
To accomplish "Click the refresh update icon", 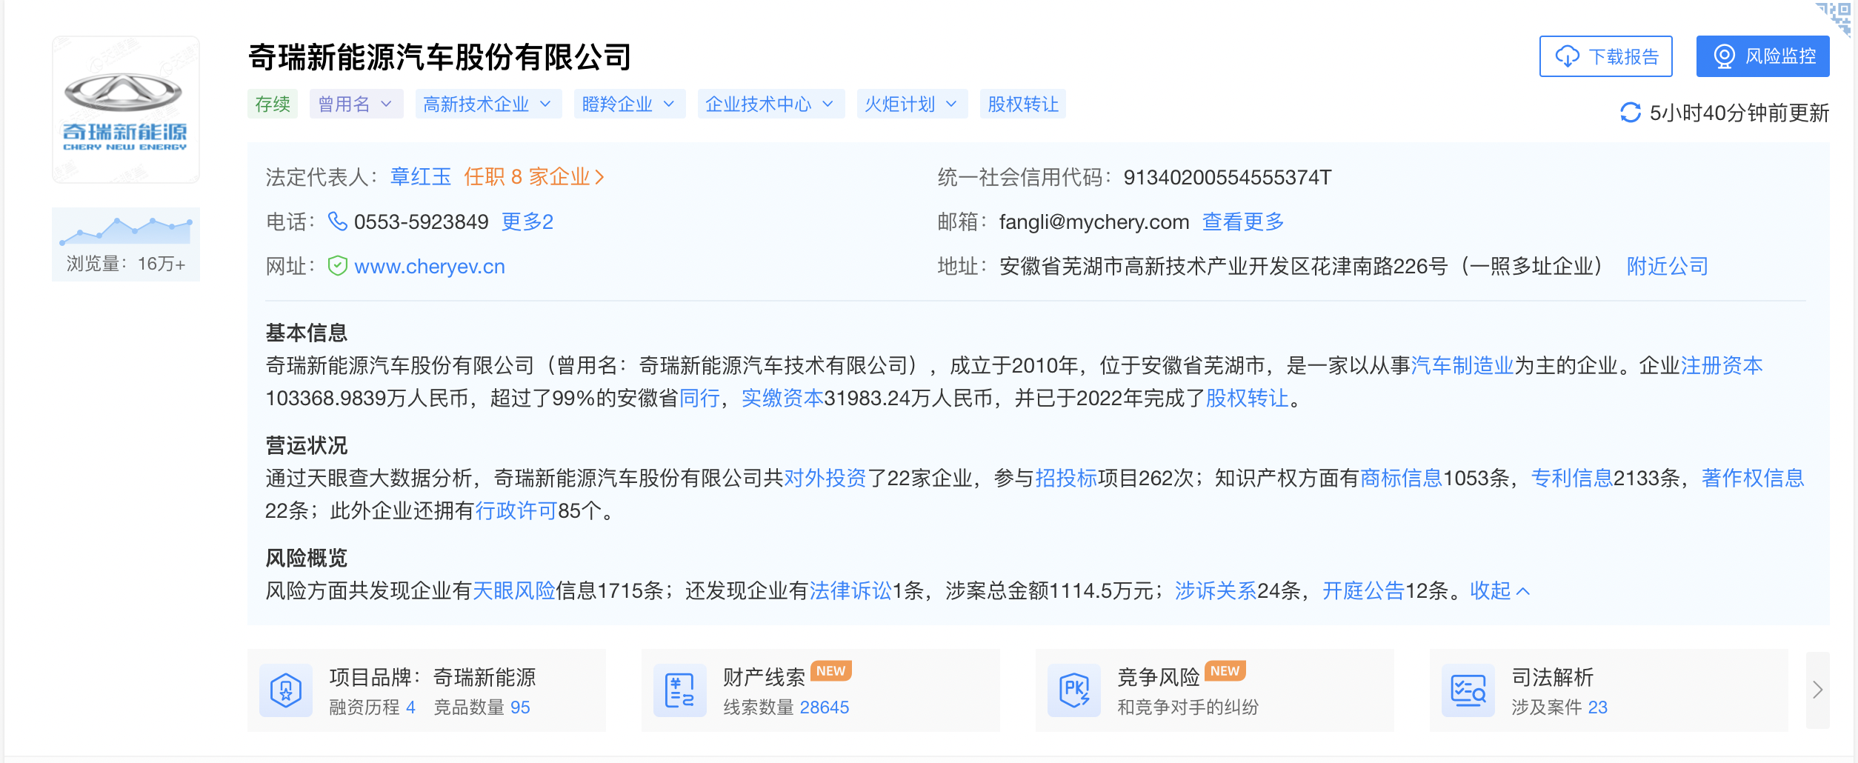I will (x=1630, y=113).
